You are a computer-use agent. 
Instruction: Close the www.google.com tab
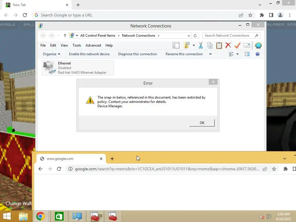pyautogui.click(x=101, y=159)
